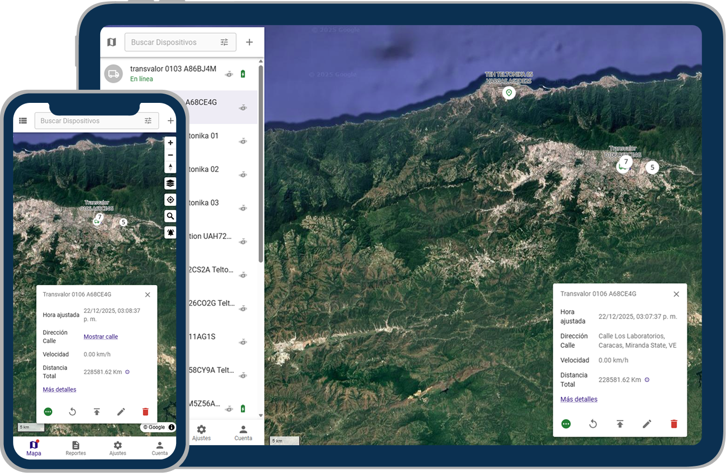Screen dimensions: 726x473
Task: Open filter options in tablet search bar
Action: [225, 42]
